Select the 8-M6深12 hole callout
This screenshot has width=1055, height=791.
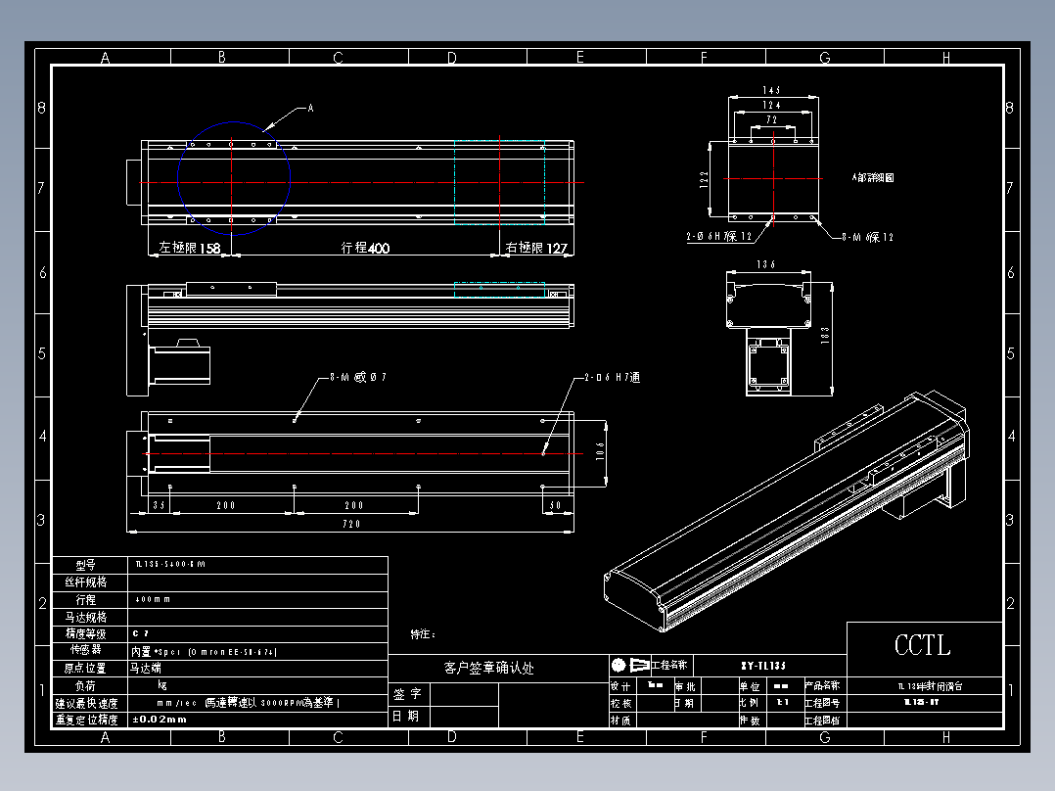868,237
